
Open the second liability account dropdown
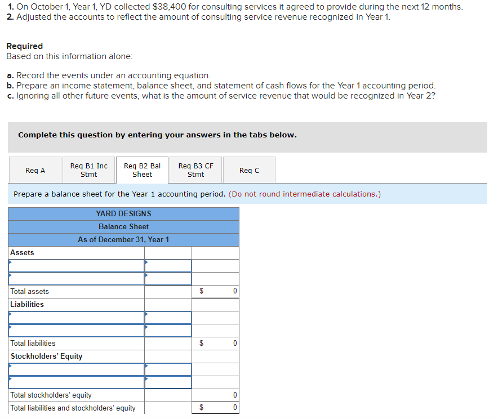(x=76, y=330)
